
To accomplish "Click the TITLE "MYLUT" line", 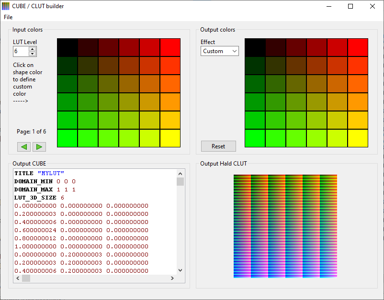I will pyautogui.click(x=39, y=173).
